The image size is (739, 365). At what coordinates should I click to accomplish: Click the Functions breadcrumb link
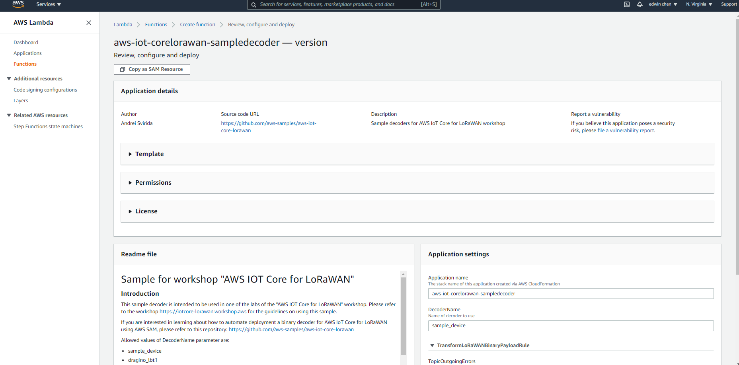tap(156, 25)
